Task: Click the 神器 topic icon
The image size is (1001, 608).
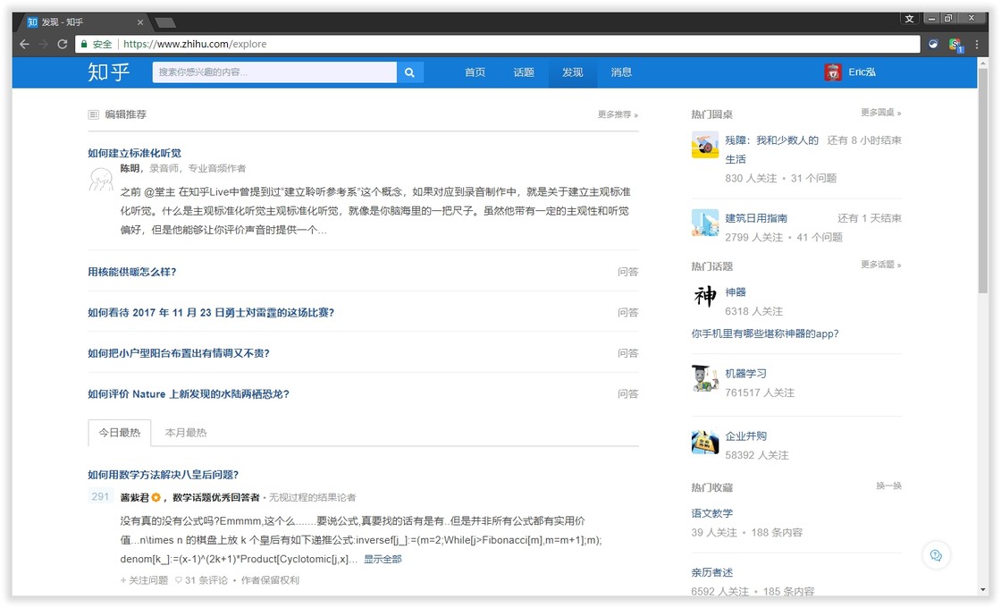Action: (705, 297)
